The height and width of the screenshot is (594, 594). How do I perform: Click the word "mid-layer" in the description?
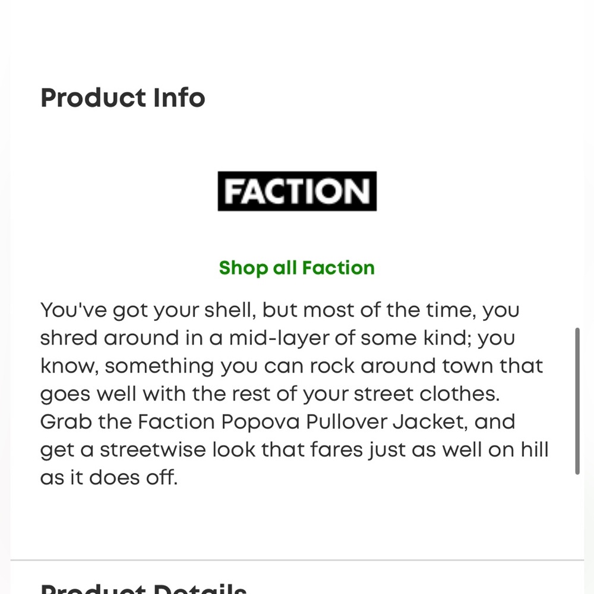click(x=275, y=338)
